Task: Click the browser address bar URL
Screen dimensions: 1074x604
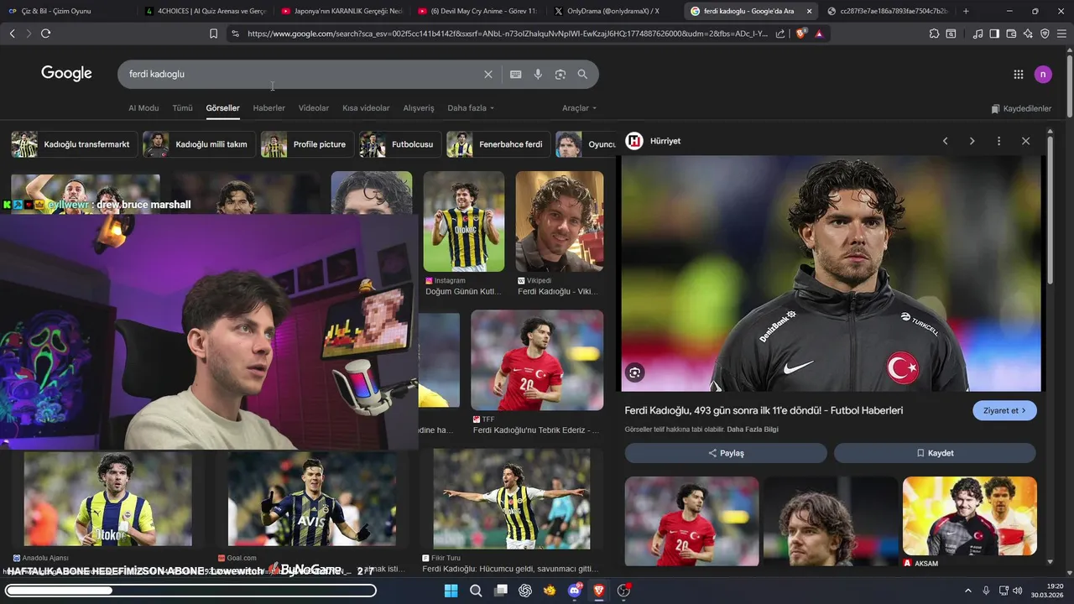Action: [508, 34]
